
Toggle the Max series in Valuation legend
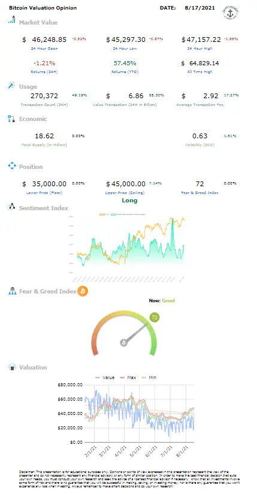tap(128, 377)
